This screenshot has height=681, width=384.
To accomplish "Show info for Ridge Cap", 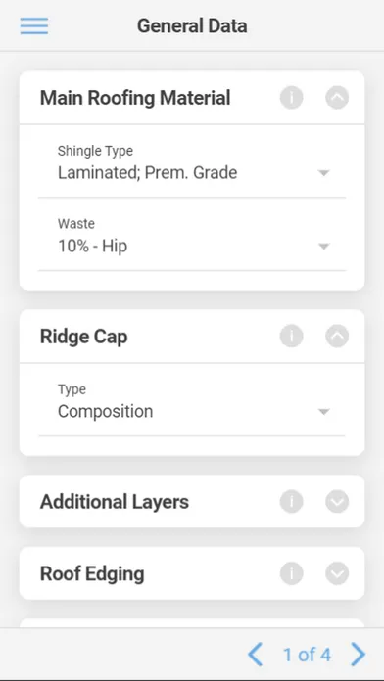I will point(291,337).
